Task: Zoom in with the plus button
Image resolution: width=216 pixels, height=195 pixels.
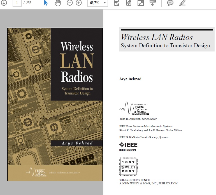Action: (79, 3)
